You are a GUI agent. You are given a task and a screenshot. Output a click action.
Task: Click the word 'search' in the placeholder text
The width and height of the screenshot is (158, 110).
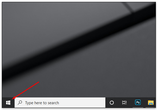pyautogui.click(x=53, y=103)
